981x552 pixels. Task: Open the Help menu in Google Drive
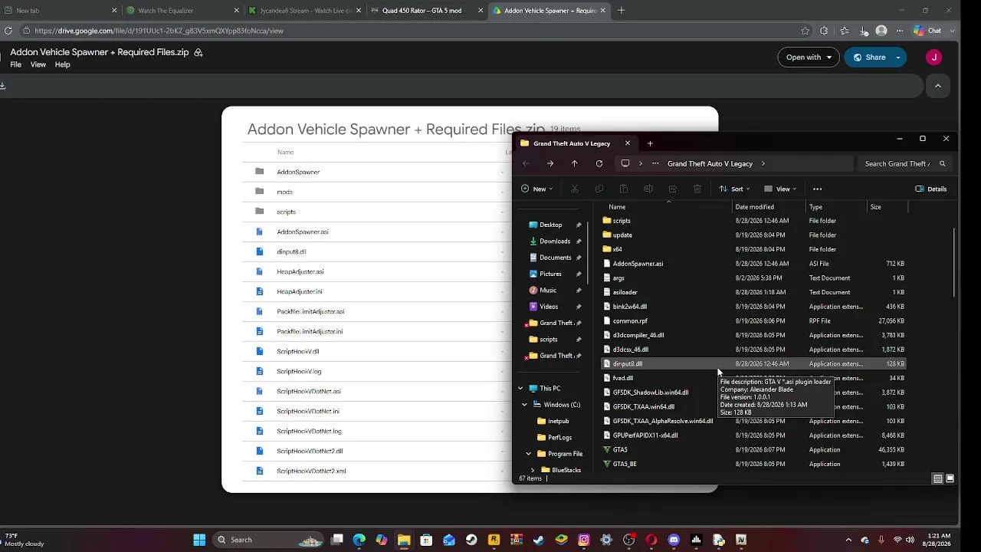62,65
